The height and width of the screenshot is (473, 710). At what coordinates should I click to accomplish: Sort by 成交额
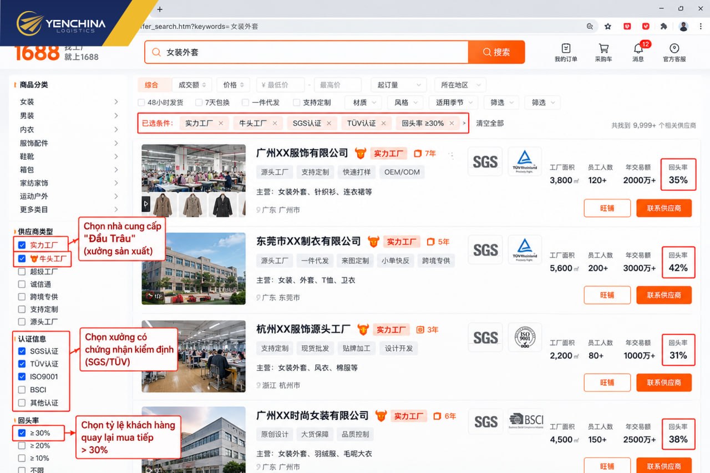click(x=192, y=85)
